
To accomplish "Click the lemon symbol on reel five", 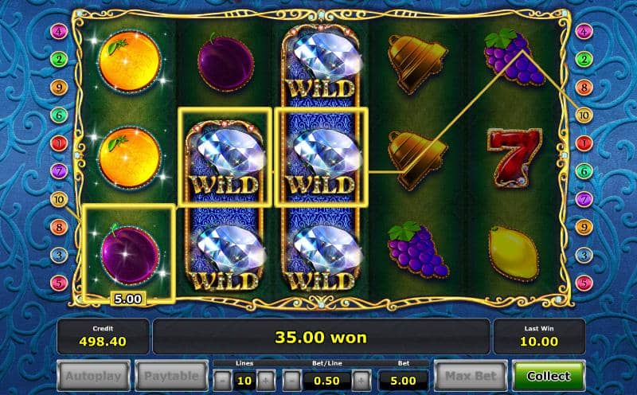I will click(x=513, y=253).
